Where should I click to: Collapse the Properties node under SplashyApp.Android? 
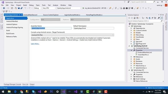131,50
